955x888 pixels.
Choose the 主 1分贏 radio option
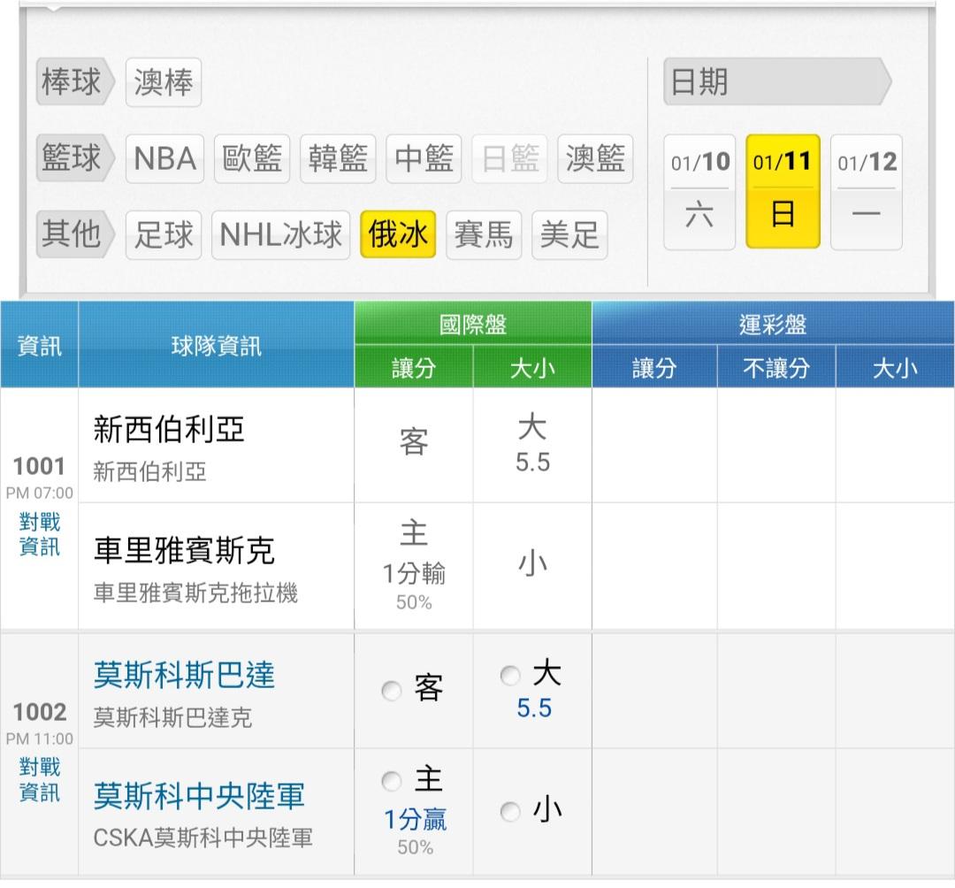[x=392, y=781]
